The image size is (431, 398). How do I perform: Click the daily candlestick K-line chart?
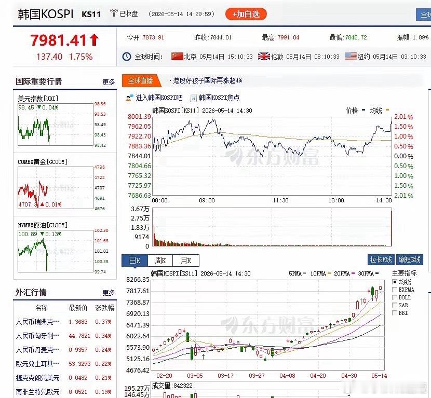pyautogui.click(x=268, y=325)
